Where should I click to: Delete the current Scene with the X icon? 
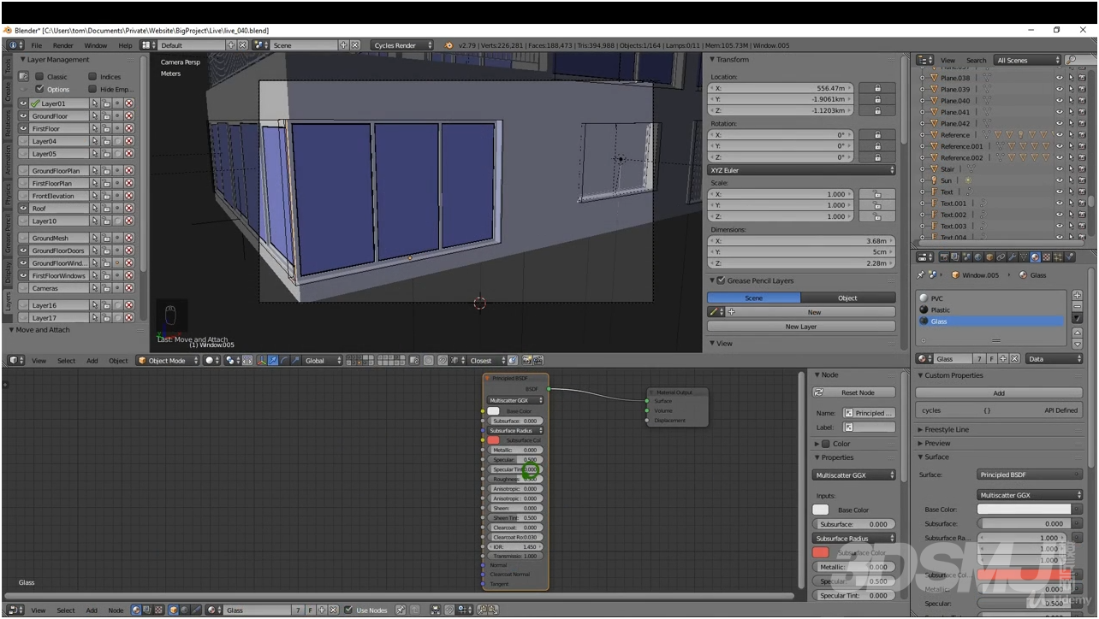pyautogui.click(x=354, y=45)
